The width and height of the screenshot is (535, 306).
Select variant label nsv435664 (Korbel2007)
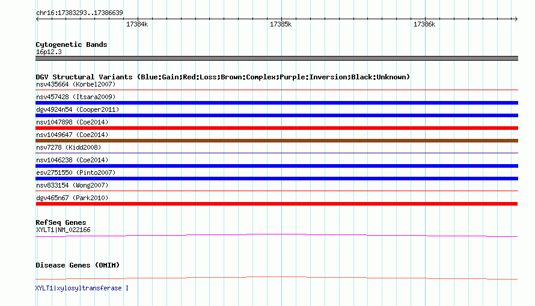(76, 84)
